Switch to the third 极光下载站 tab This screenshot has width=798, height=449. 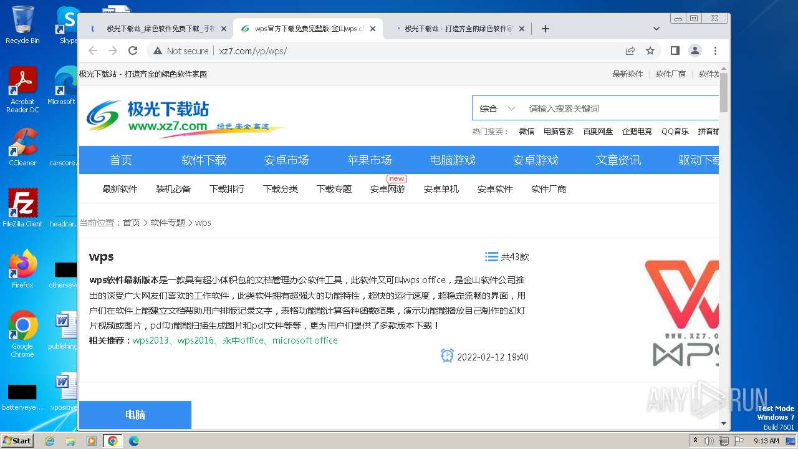click(x=458, y=29)
